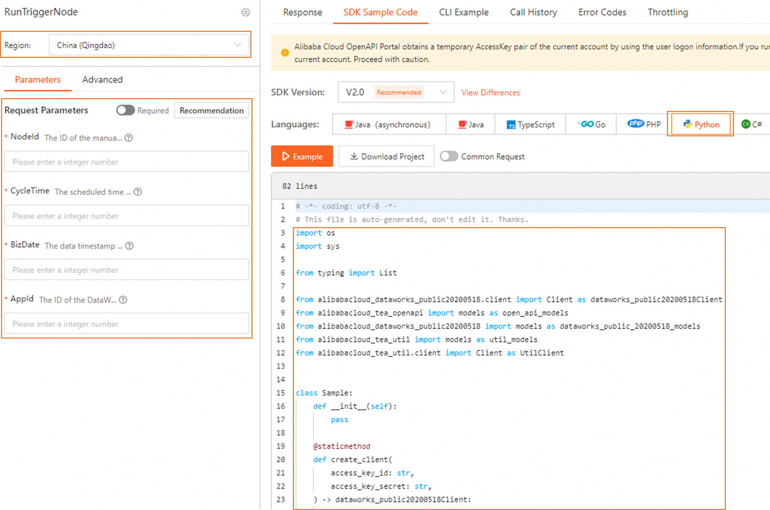Click the NodeId integer input field
This screenshot has width=770, height=510.
(126, 162)
